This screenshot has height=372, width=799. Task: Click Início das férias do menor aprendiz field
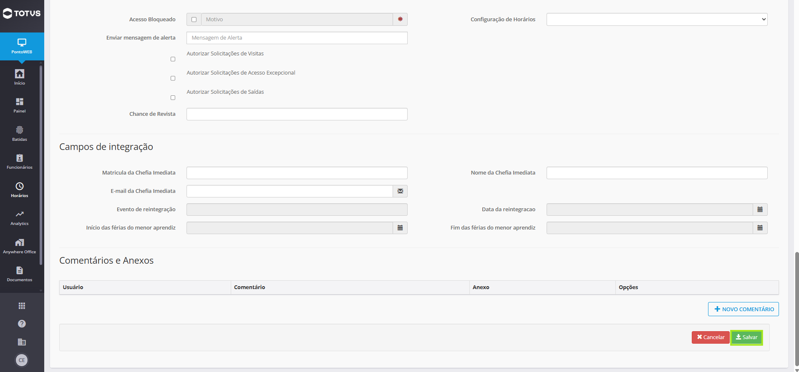[290, 228]
